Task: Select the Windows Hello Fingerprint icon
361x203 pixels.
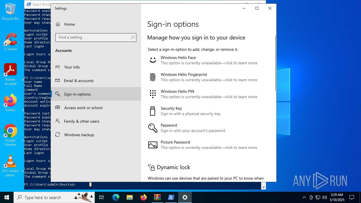Action: coord(153,77)
